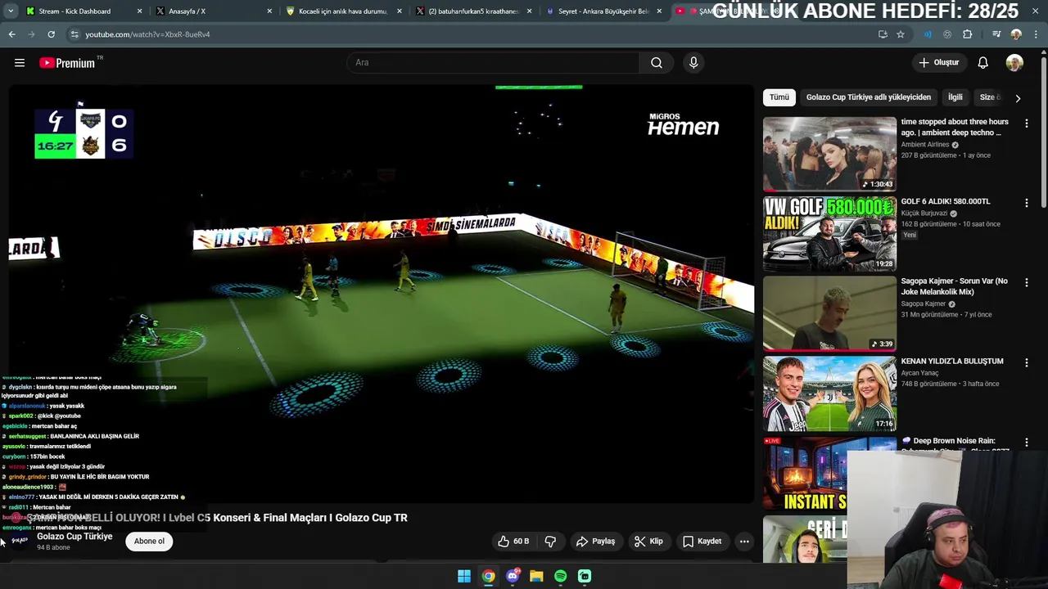The image size is (1048, 589).
Task: Open Discord from the taskbar
Action: coord(513,576)
